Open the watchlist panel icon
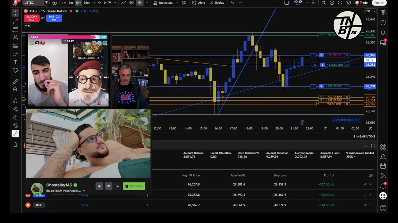398x223 pixels. pos(383,13)
